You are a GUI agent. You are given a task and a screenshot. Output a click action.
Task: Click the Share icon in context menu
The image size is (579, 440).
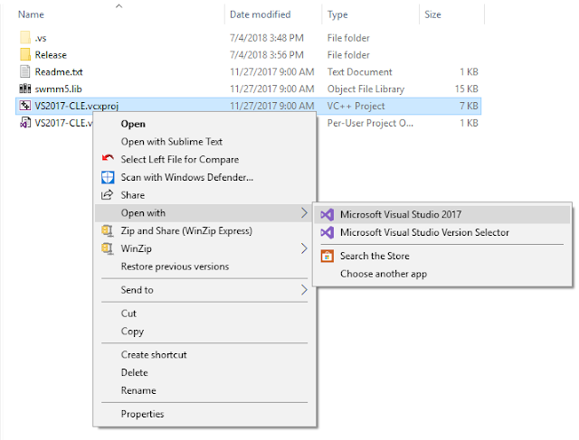pyautogui.click(x=109, y=195)
